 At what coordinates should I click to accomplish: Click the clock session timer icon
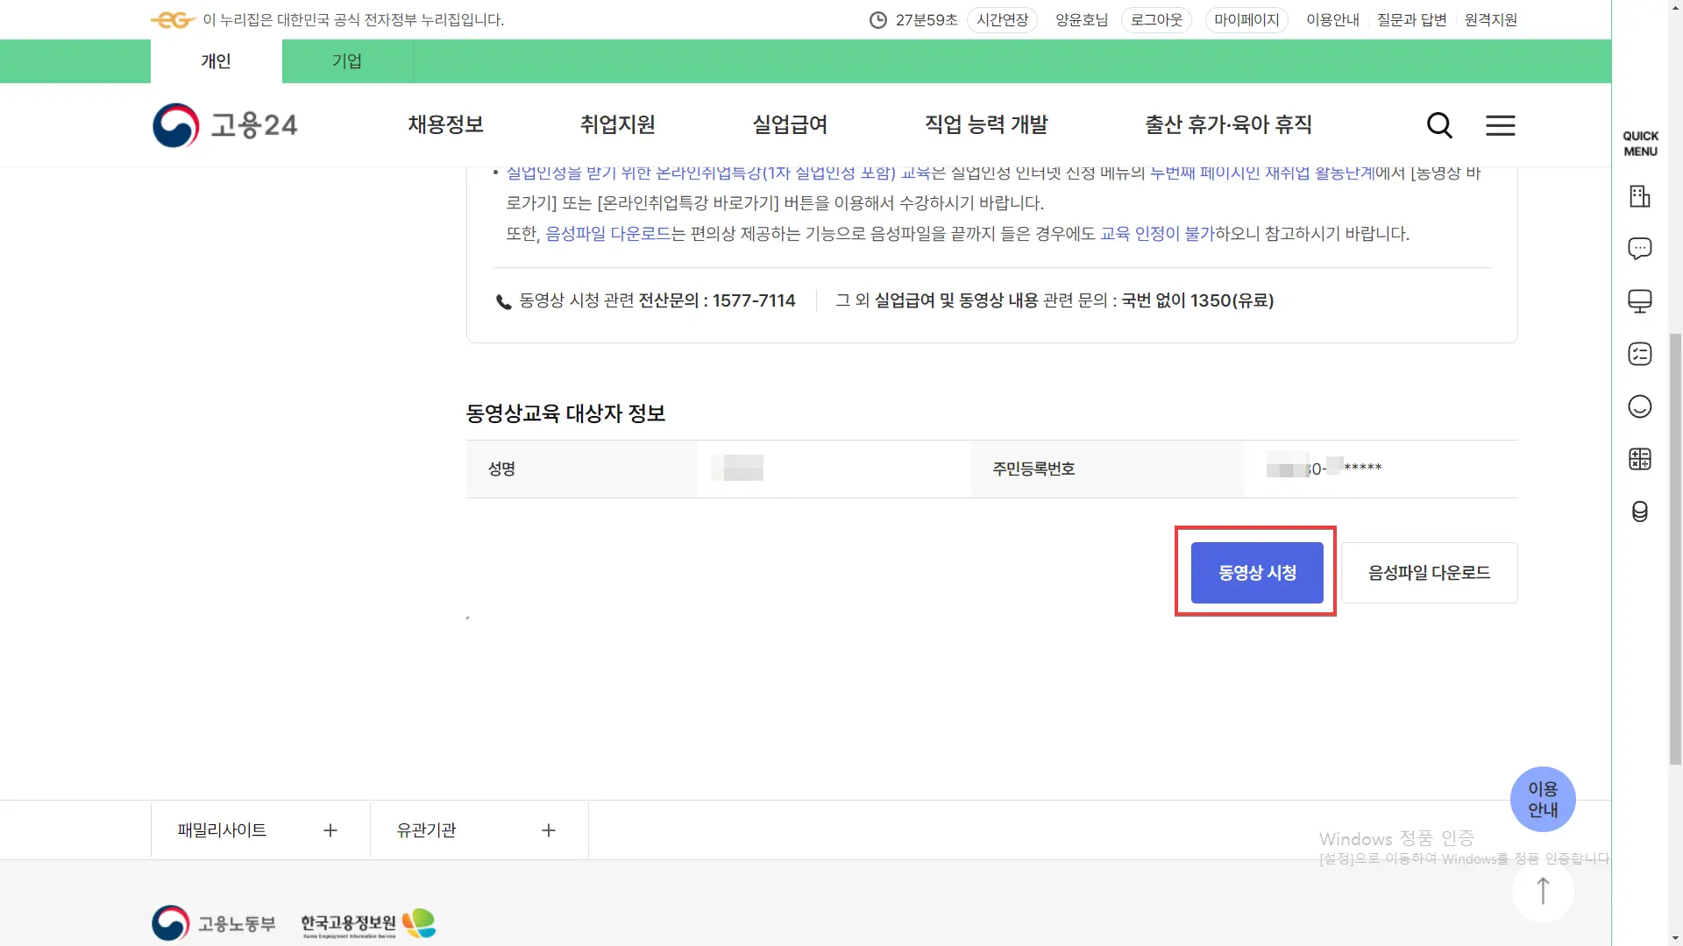click(x=877, y=20)
